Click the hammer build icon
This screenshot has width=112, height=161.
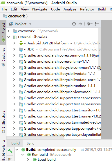point(10,151)
